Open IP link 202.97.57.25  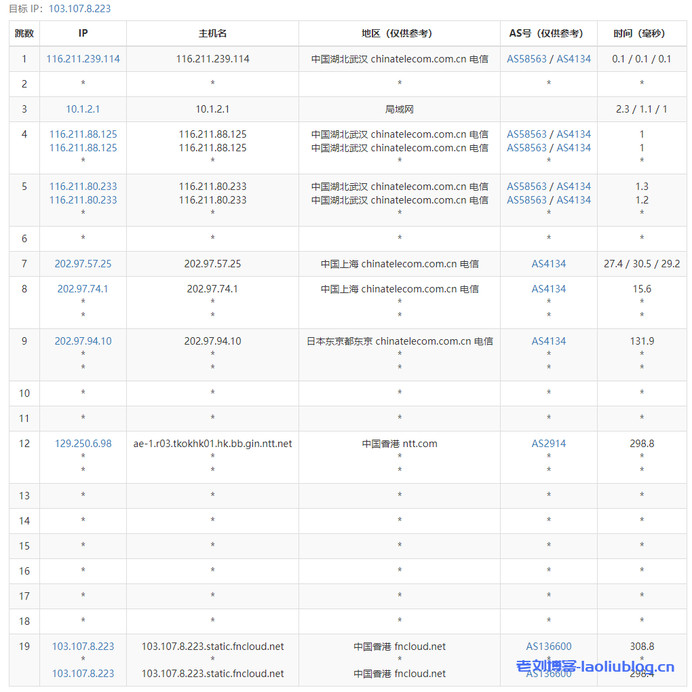point(83,264)
